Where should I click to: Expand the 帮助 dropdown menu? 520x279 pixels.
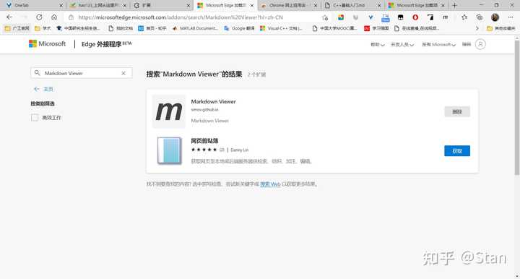click(378, 45)
